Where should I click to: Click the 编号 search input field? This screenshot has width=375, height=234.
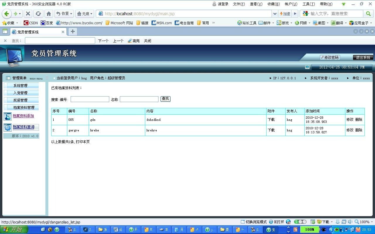coord(90,99)
